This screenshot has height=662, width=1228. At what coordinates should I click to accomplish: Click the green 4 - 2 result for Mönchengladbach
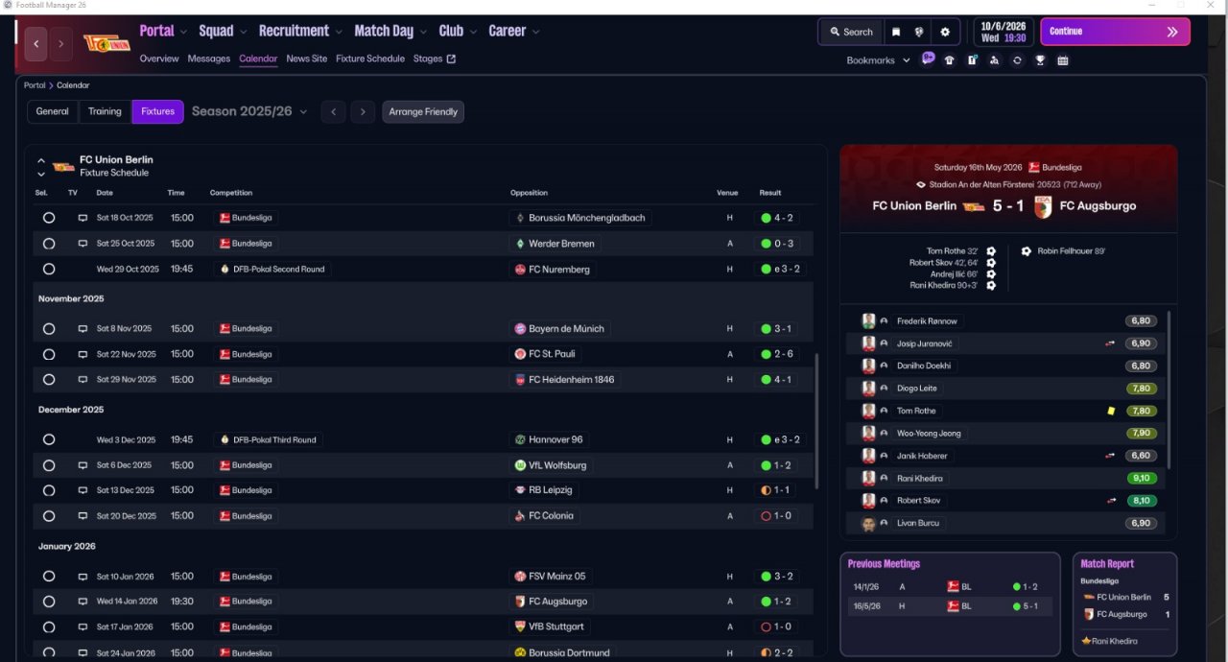coord(777,218)
